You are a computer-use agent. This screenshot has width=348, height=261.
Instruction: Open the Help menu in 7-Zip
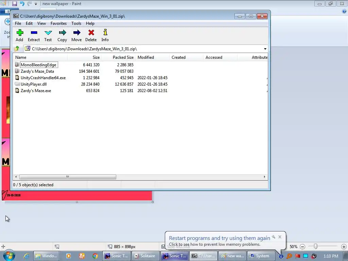point(90,23)
